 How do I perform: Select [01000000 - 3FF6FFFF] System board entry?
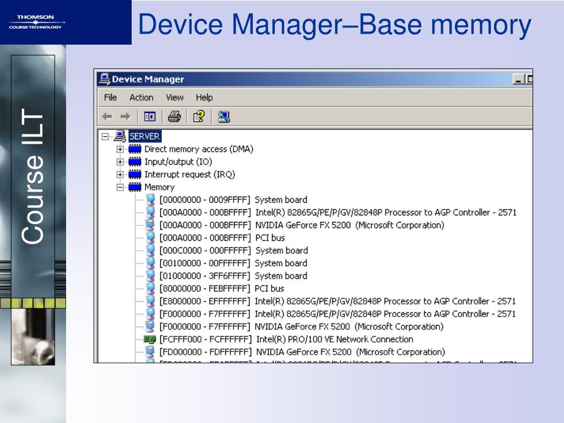tap(234, 276)
